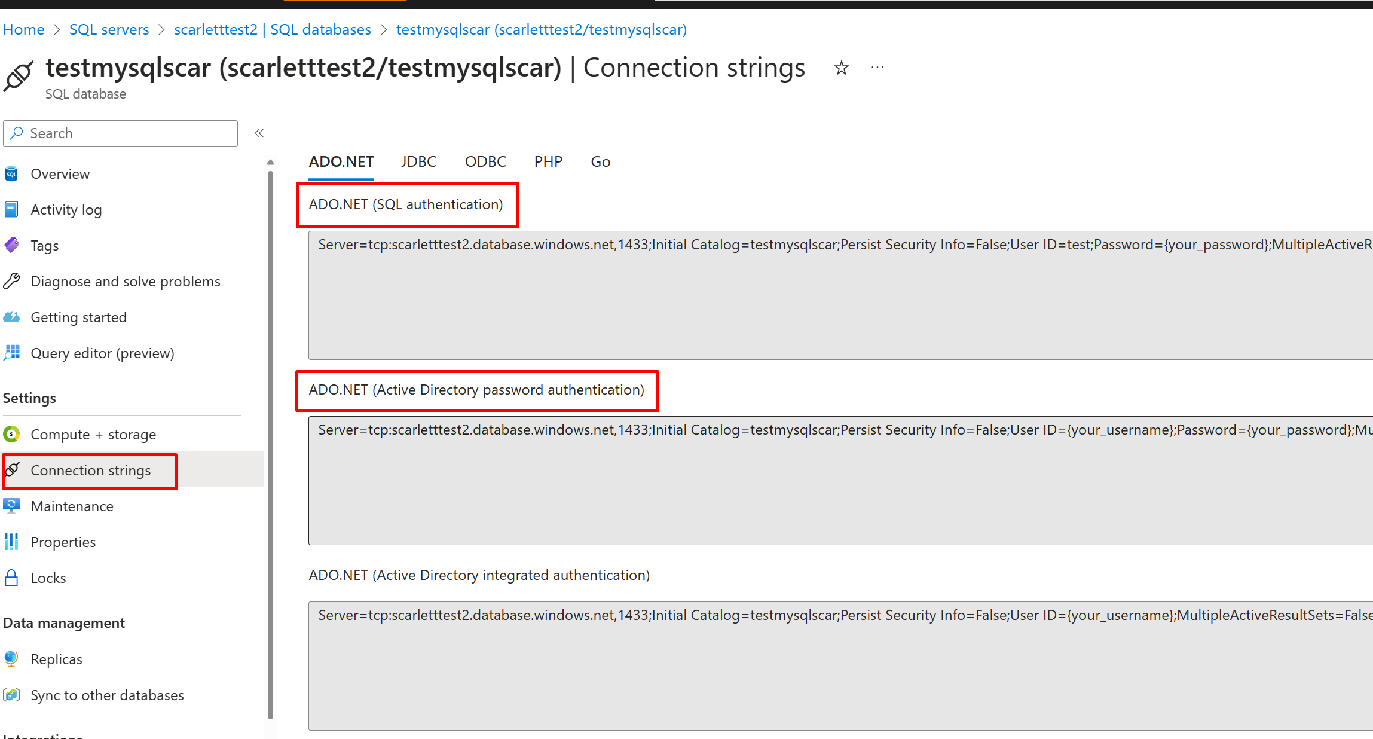The image size is (1373, 739).
Task: Click the SQL authentication connection string box
Action: pos(837,295)
